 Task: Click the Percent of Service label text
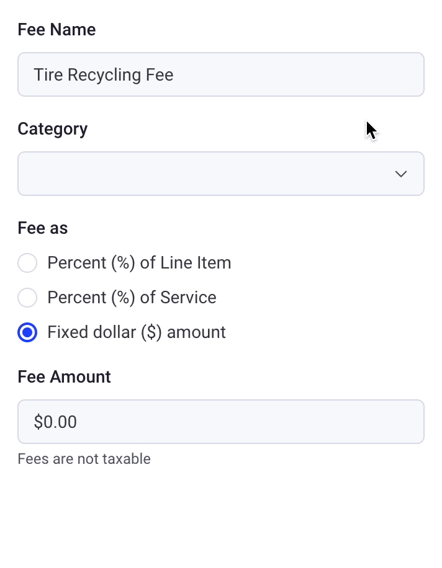pos(132,298)
